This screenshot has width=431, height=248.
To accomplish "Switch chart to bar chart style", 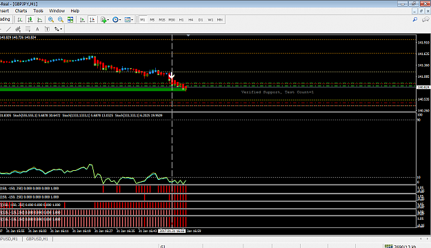I will pyautogui.click(x=20, y=19).
